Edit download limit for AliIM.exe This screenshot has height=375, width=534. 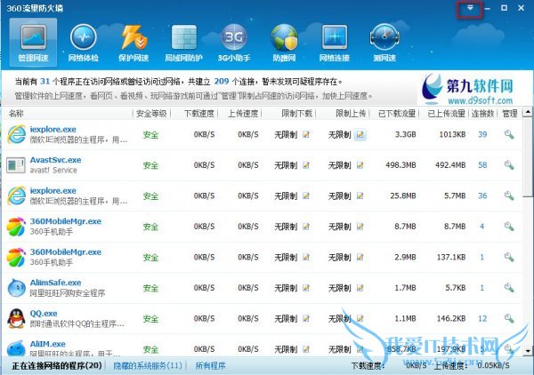(306, 349)
